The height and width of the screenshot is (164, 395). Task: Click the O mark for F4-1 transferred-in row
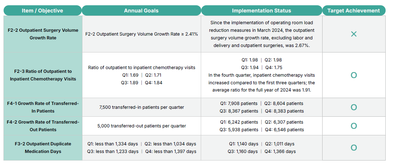pos(354,107)
